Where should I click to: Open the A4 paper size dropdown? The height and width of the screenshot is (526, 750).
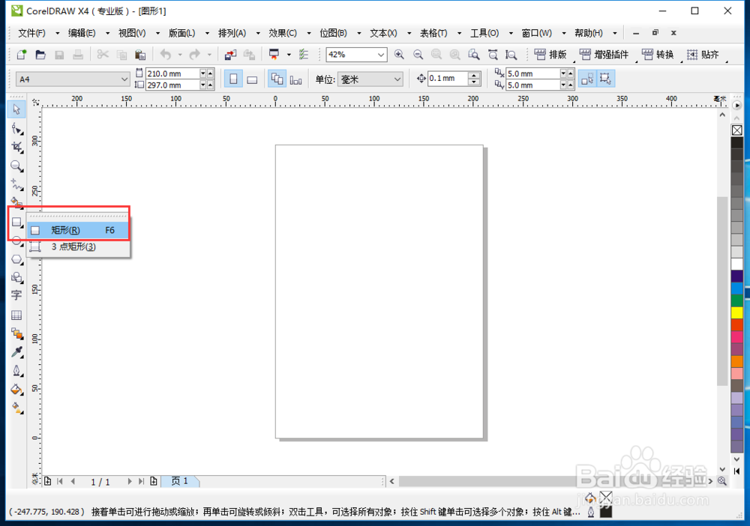point(122,78)
